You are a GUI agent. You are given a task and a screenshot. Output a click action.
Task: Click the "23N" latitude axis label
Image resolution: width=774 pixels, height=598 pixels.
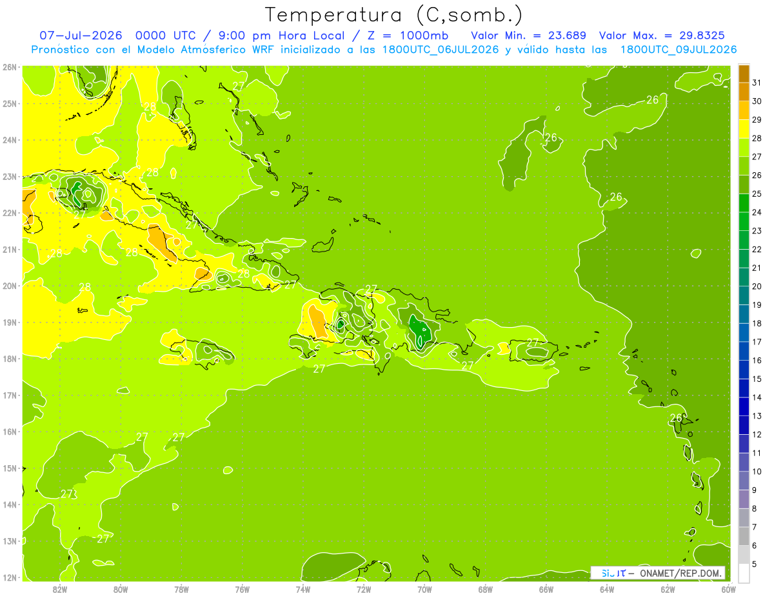point(10,177)
